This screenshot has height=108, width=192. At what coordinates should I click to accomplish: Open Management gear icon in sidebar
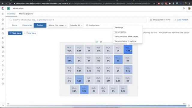pyautogui.click(x=3, y=84)
